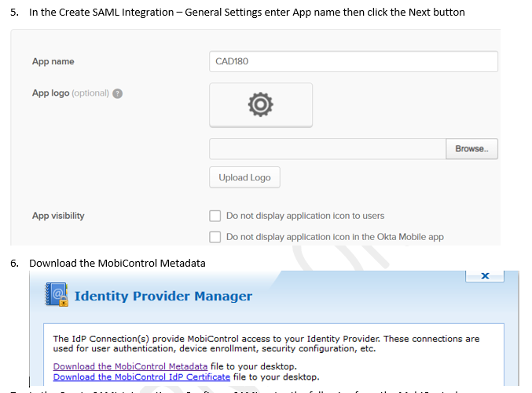Screen dimensions: 532x393
Task: Click the Identity Provider Manager address book icon
Action: pyautogui.click(x=54, y=296)
